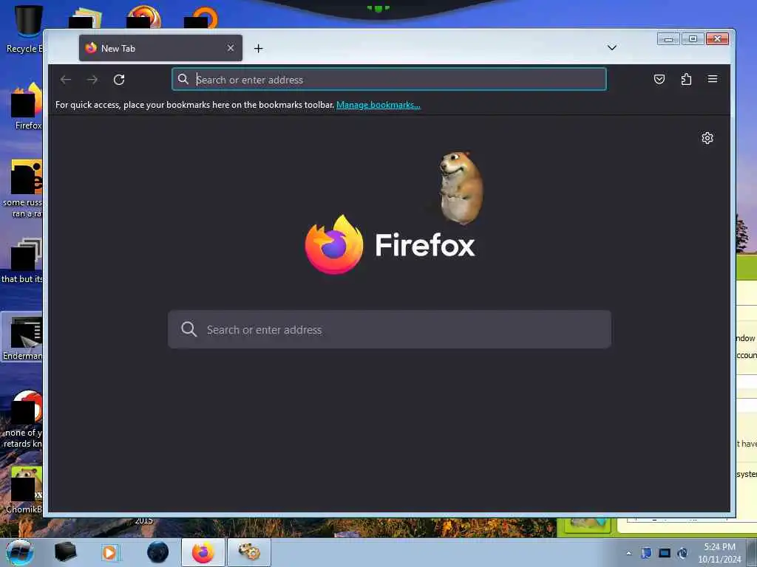
Task: Click the Firefox taskbar button
Action: [x=203, y=552]
